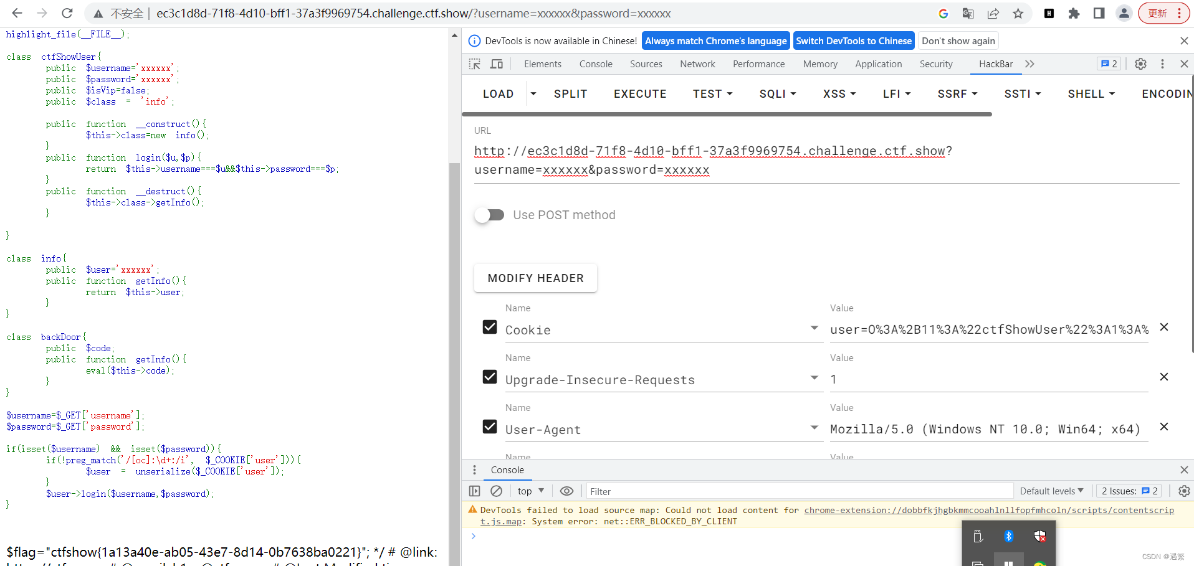The height and width of the screenshot is (566, 1194).
Task: Click Always match Chrome's language
Action: point(715,40)
